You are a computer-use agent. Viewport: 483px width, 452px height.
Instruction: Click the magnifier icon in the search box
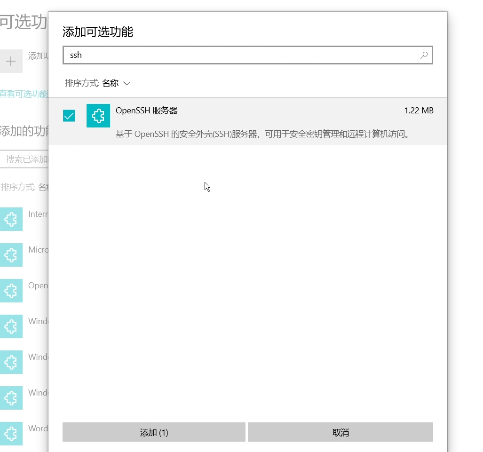(x=424, y=55)
